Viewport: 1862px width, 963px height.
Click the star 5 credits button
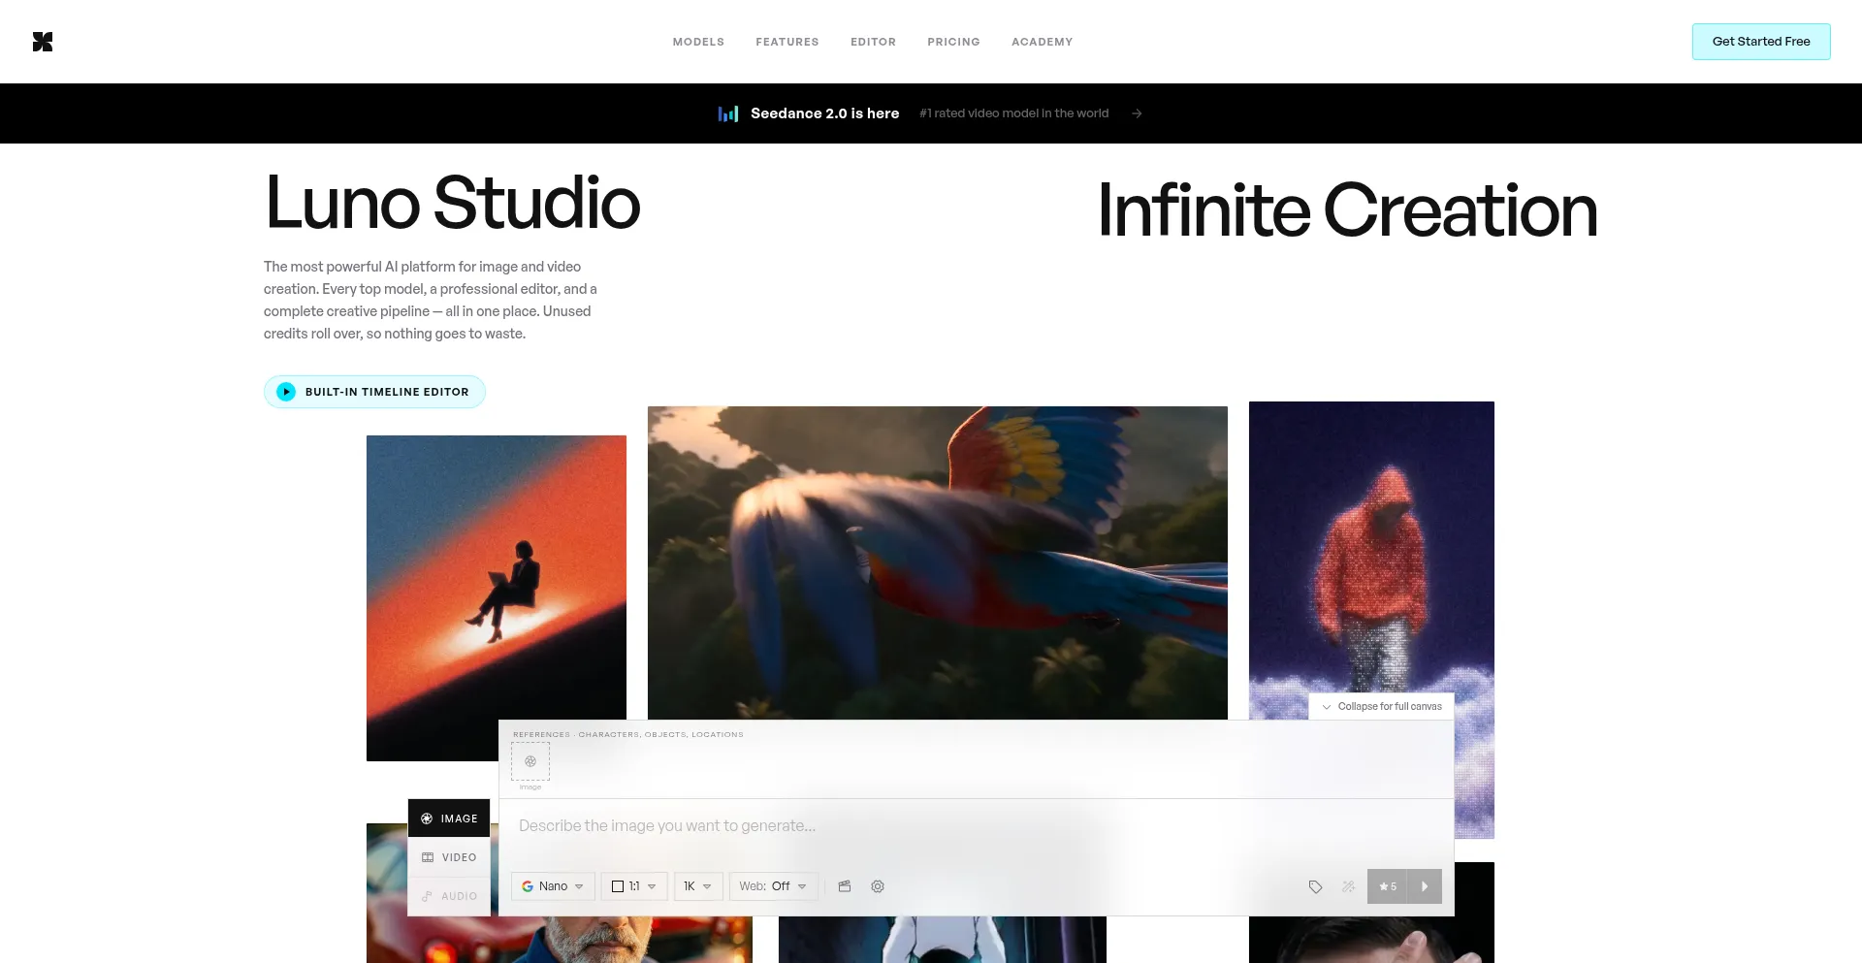click(1388, 886)
